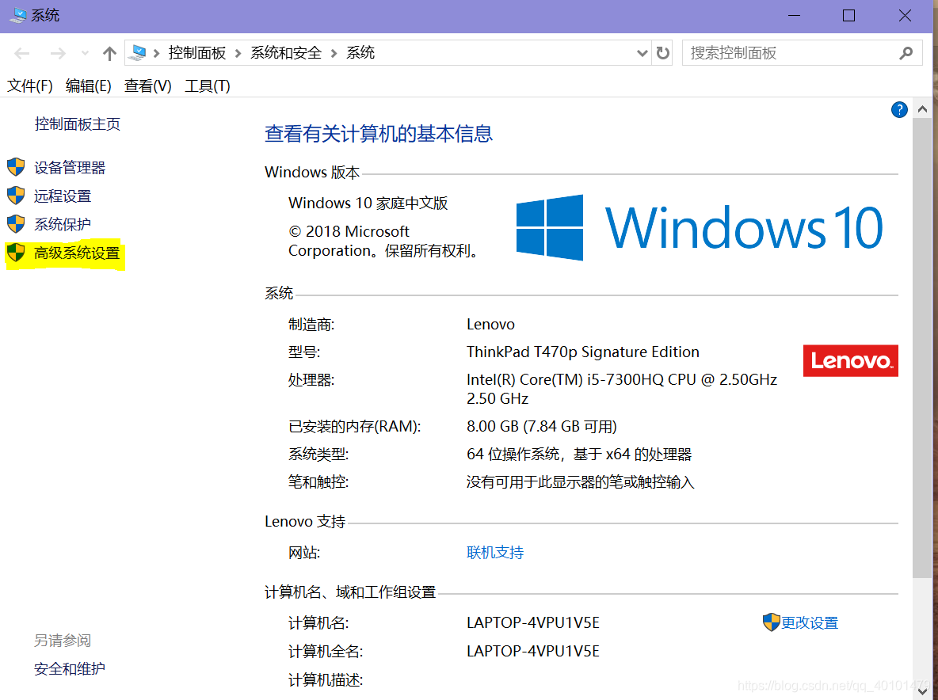Click the search magnifier icon
938x700 pixels.
(x=906, y=53)
